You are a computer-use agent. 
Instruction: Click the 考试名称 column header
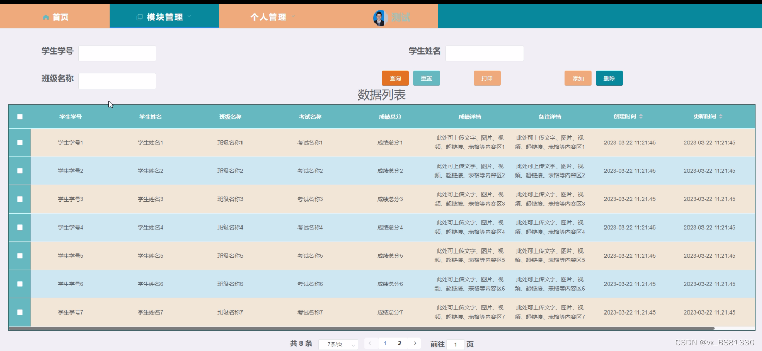point(310,117)
